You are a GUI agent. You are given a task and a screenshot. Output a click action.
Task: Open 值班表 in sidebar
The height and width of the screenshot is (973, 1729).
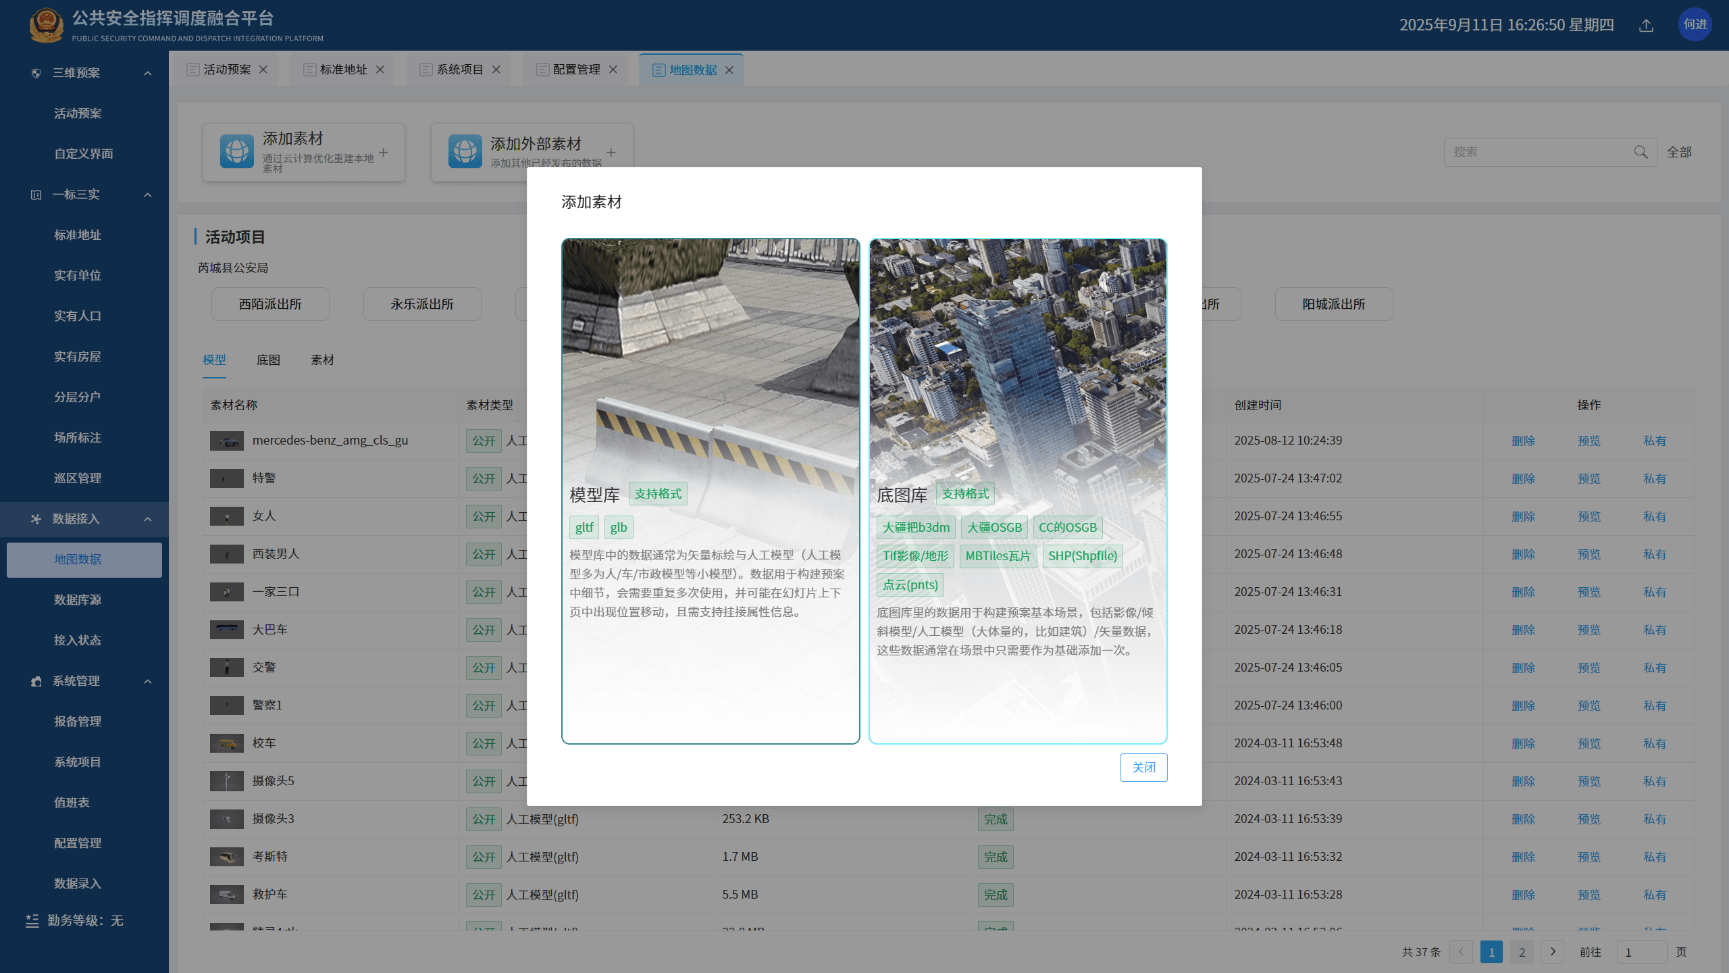[72, 803]
